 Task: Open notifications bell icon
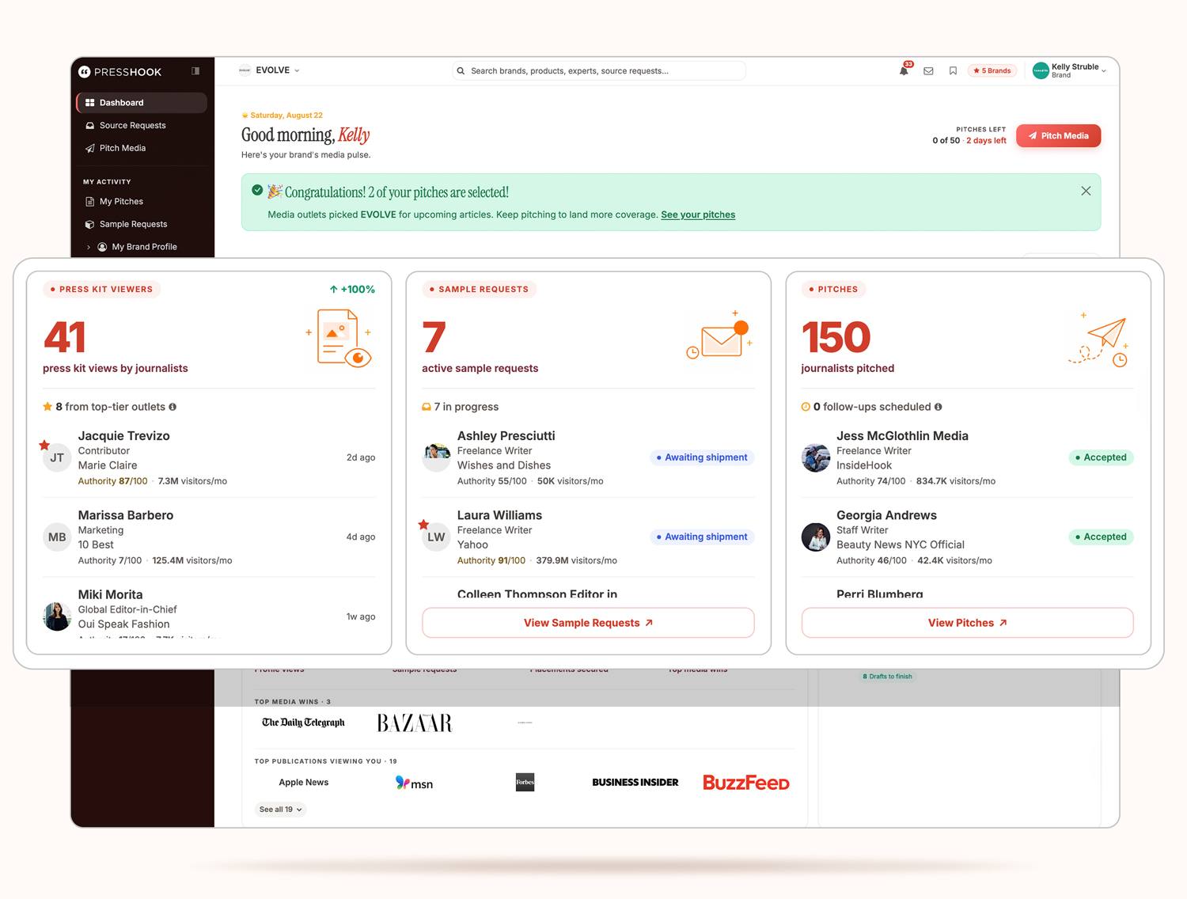[904, 70]
